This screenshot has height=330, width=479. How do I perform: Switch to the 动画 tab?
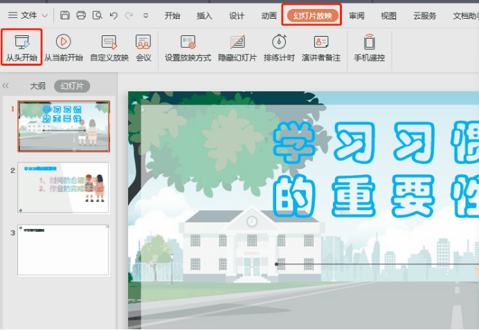[x=269, y=16]
